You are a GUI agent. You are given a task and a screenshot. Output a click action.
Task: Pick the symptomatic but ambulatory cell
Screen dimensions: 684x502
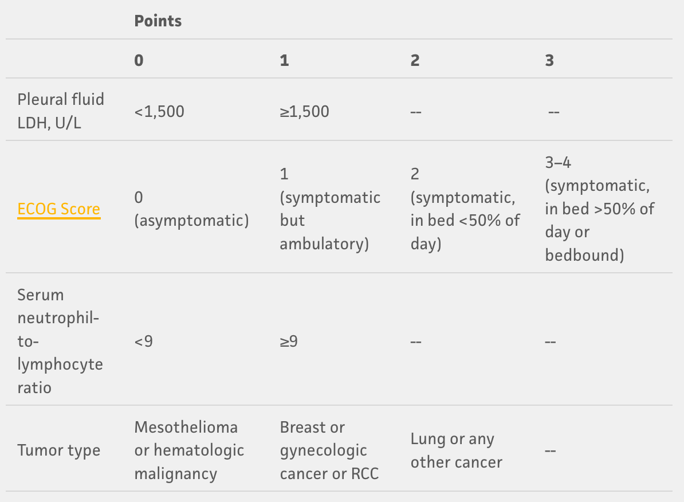tap(330, 209)
